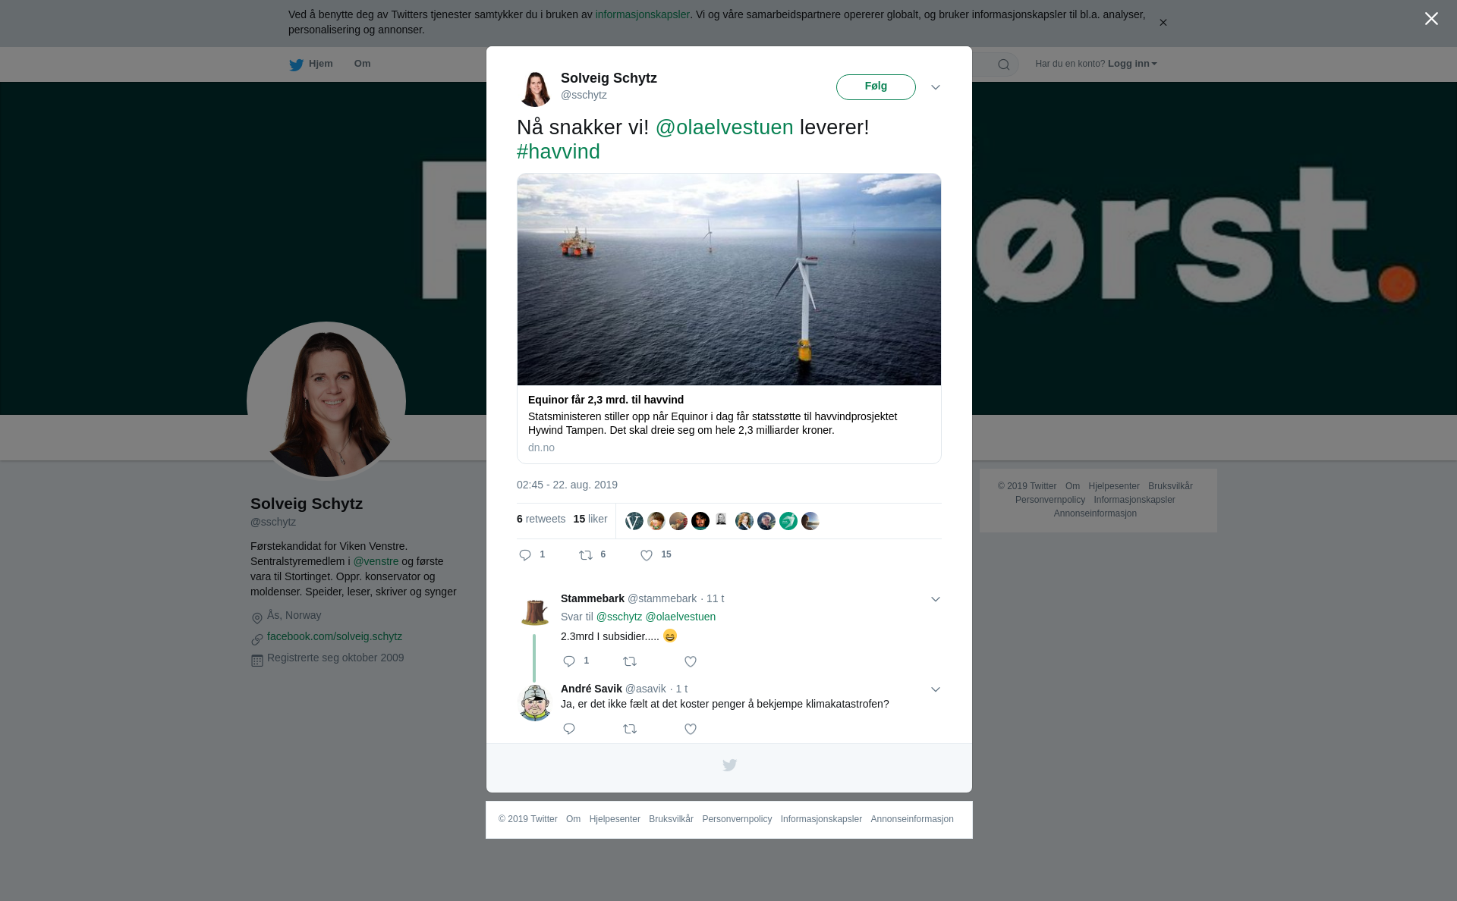
Task: Open Informasjonskapsler in dialog footer
Action: [821, 819]
